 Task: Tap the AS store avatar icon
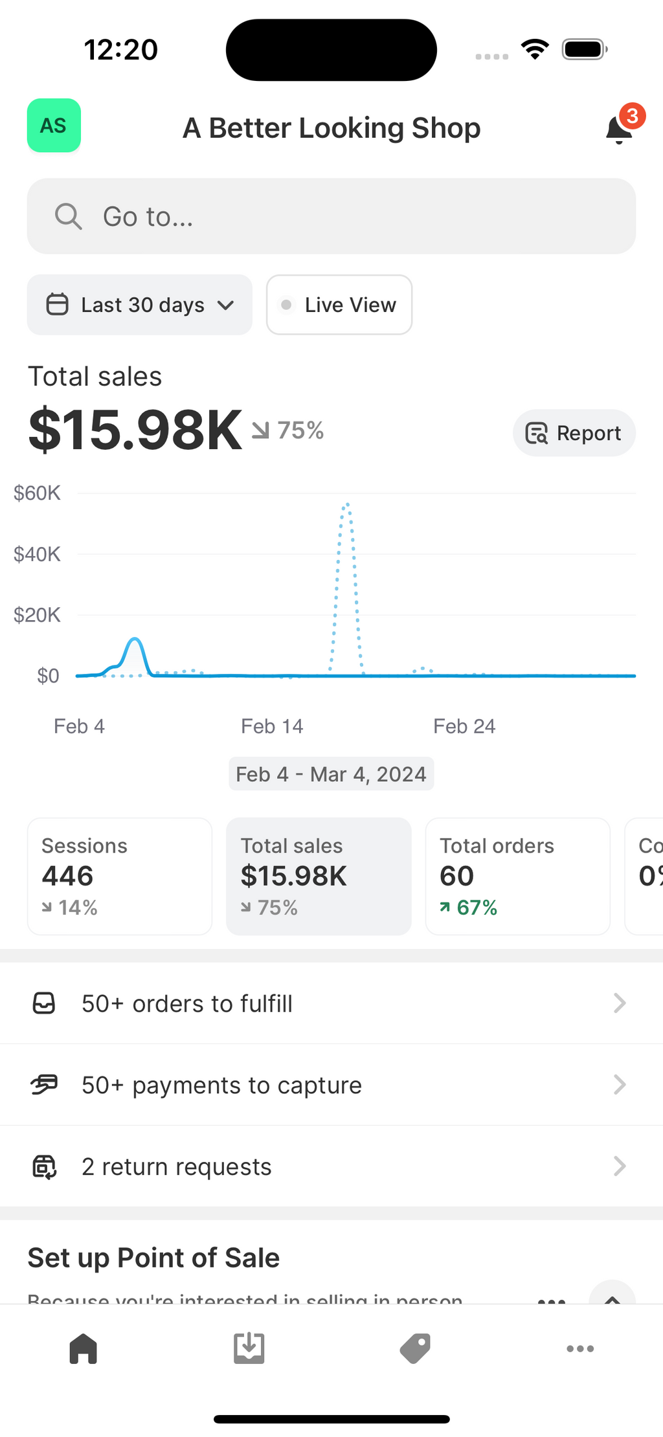(54, 126)
